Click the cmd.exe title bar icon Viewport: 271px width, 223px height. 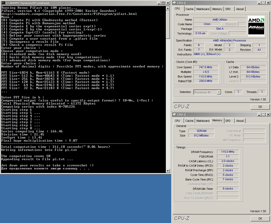[3, 3]
